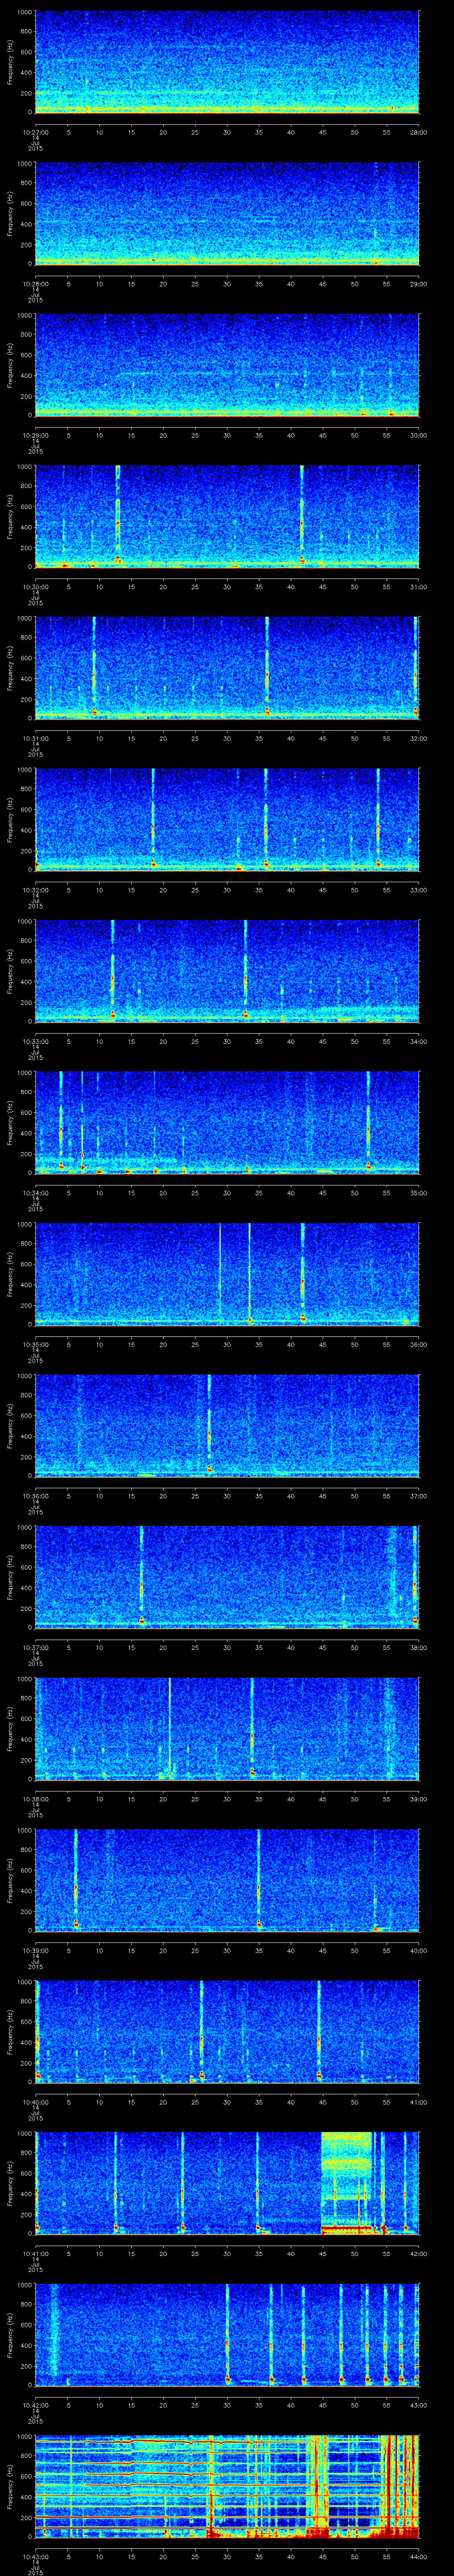This screenshot has height=2576, width=454.
Task: Select the spectrogram for 10:42:00 to 10:43:00
Action: click(227, 2334)
